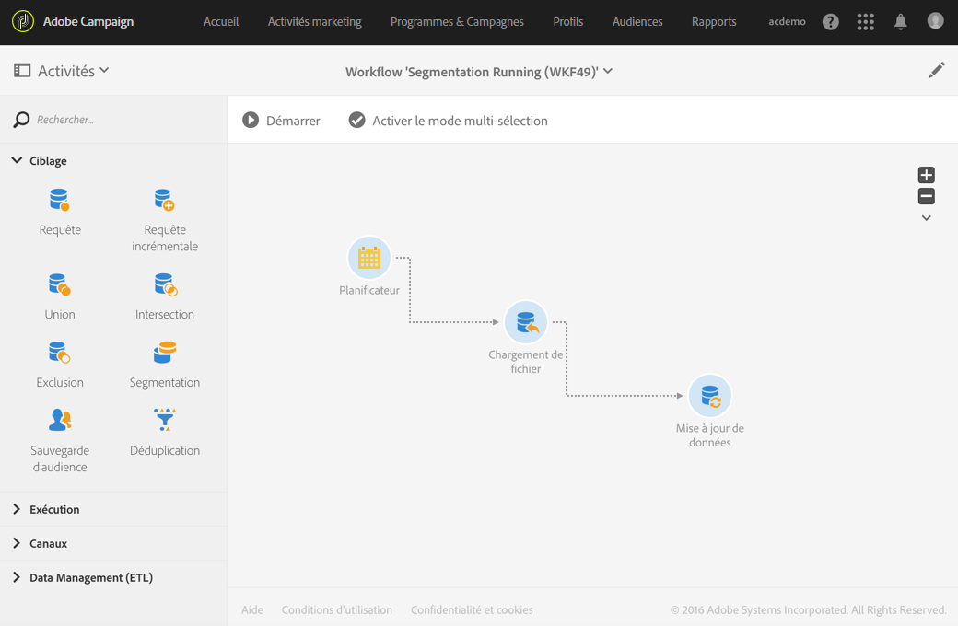Enable the multi-selection mode toggle

(x=356, y=121)
